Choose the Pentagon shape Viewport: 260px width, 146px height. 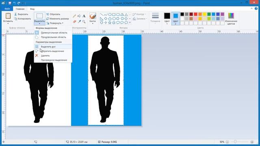click(110, 19)
